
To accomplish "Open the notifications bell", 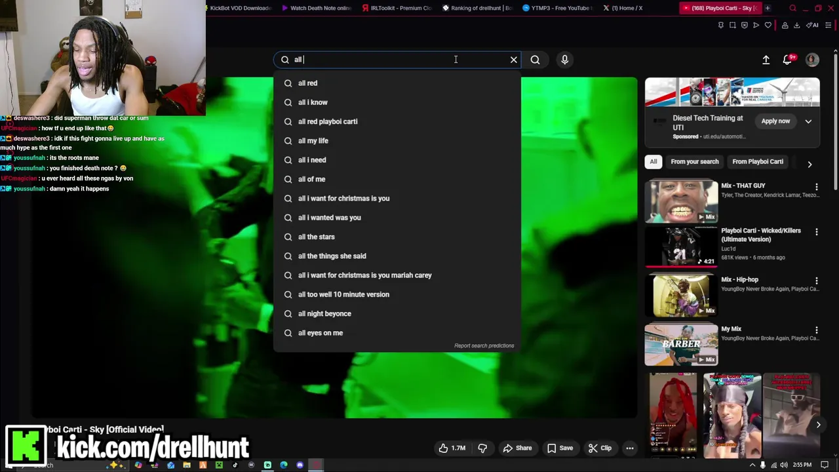I will pos(788,60).
